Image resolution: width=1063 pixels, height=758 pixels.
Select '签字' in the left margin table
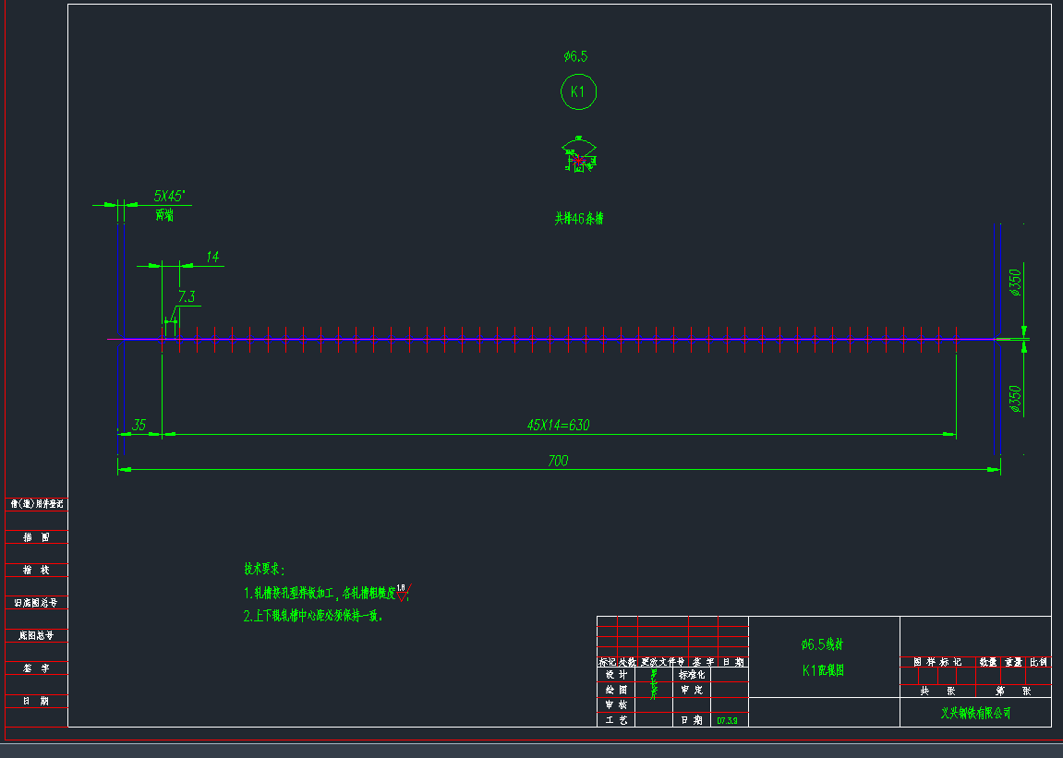click(x=37, y=668)
